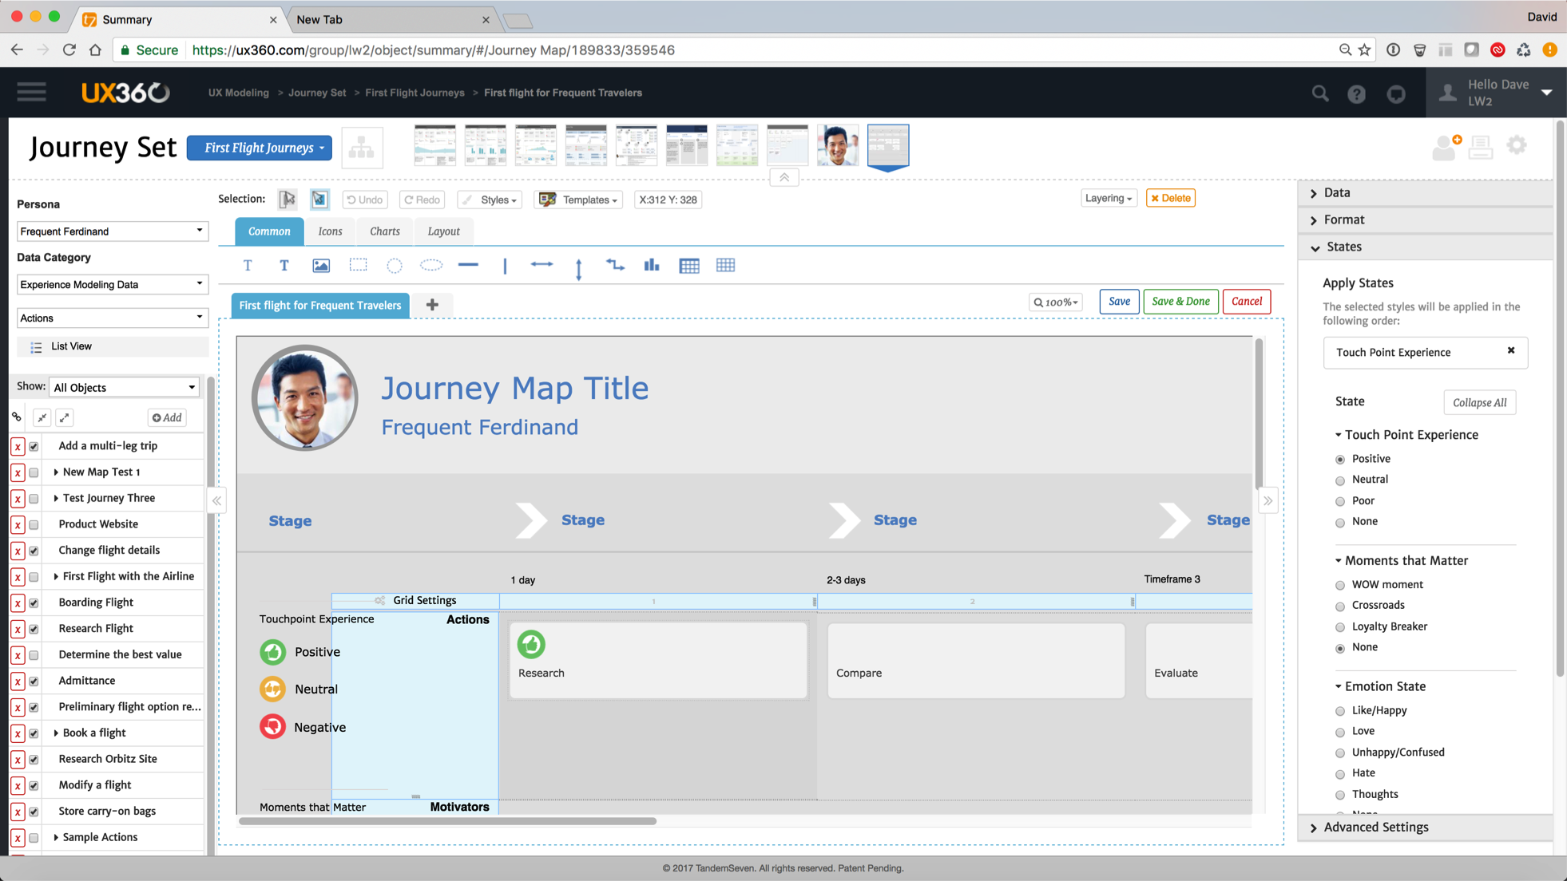Click the Save & Done button
This screenshot has height=881, width=1567.
tap(1180, 302)
